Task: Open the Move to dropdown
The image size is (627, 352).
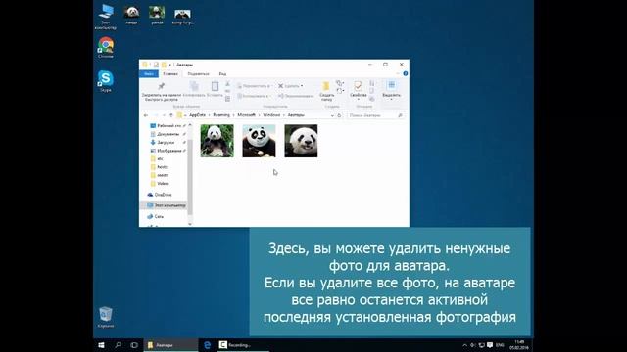Action: pos(254,86)
